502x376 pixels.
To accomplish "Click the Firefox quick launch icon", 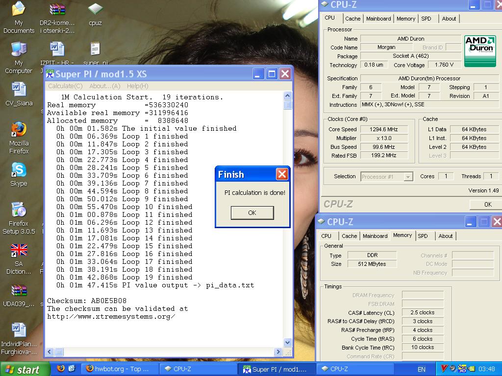I will (x=60, y=369).
